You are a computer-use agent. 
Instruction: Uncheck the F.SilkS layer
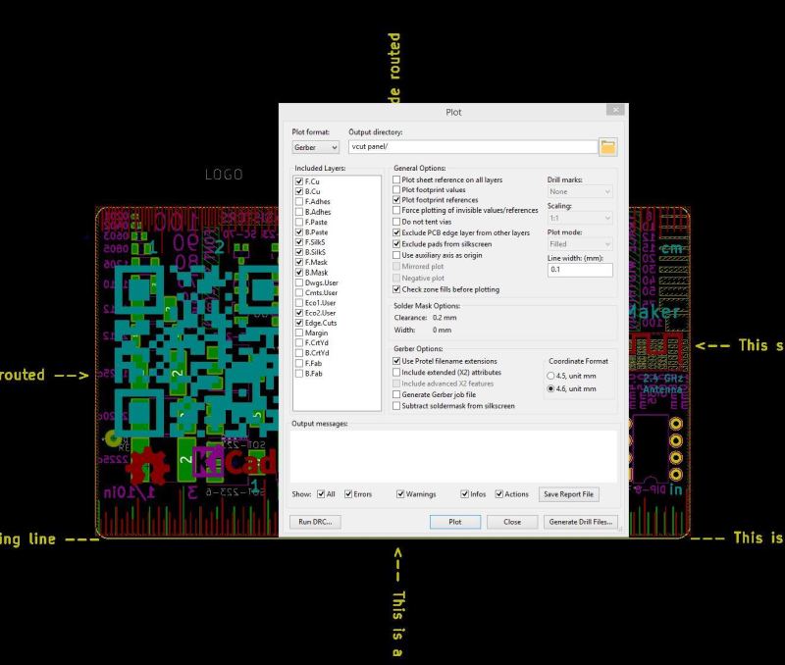[x=299, y=242]
